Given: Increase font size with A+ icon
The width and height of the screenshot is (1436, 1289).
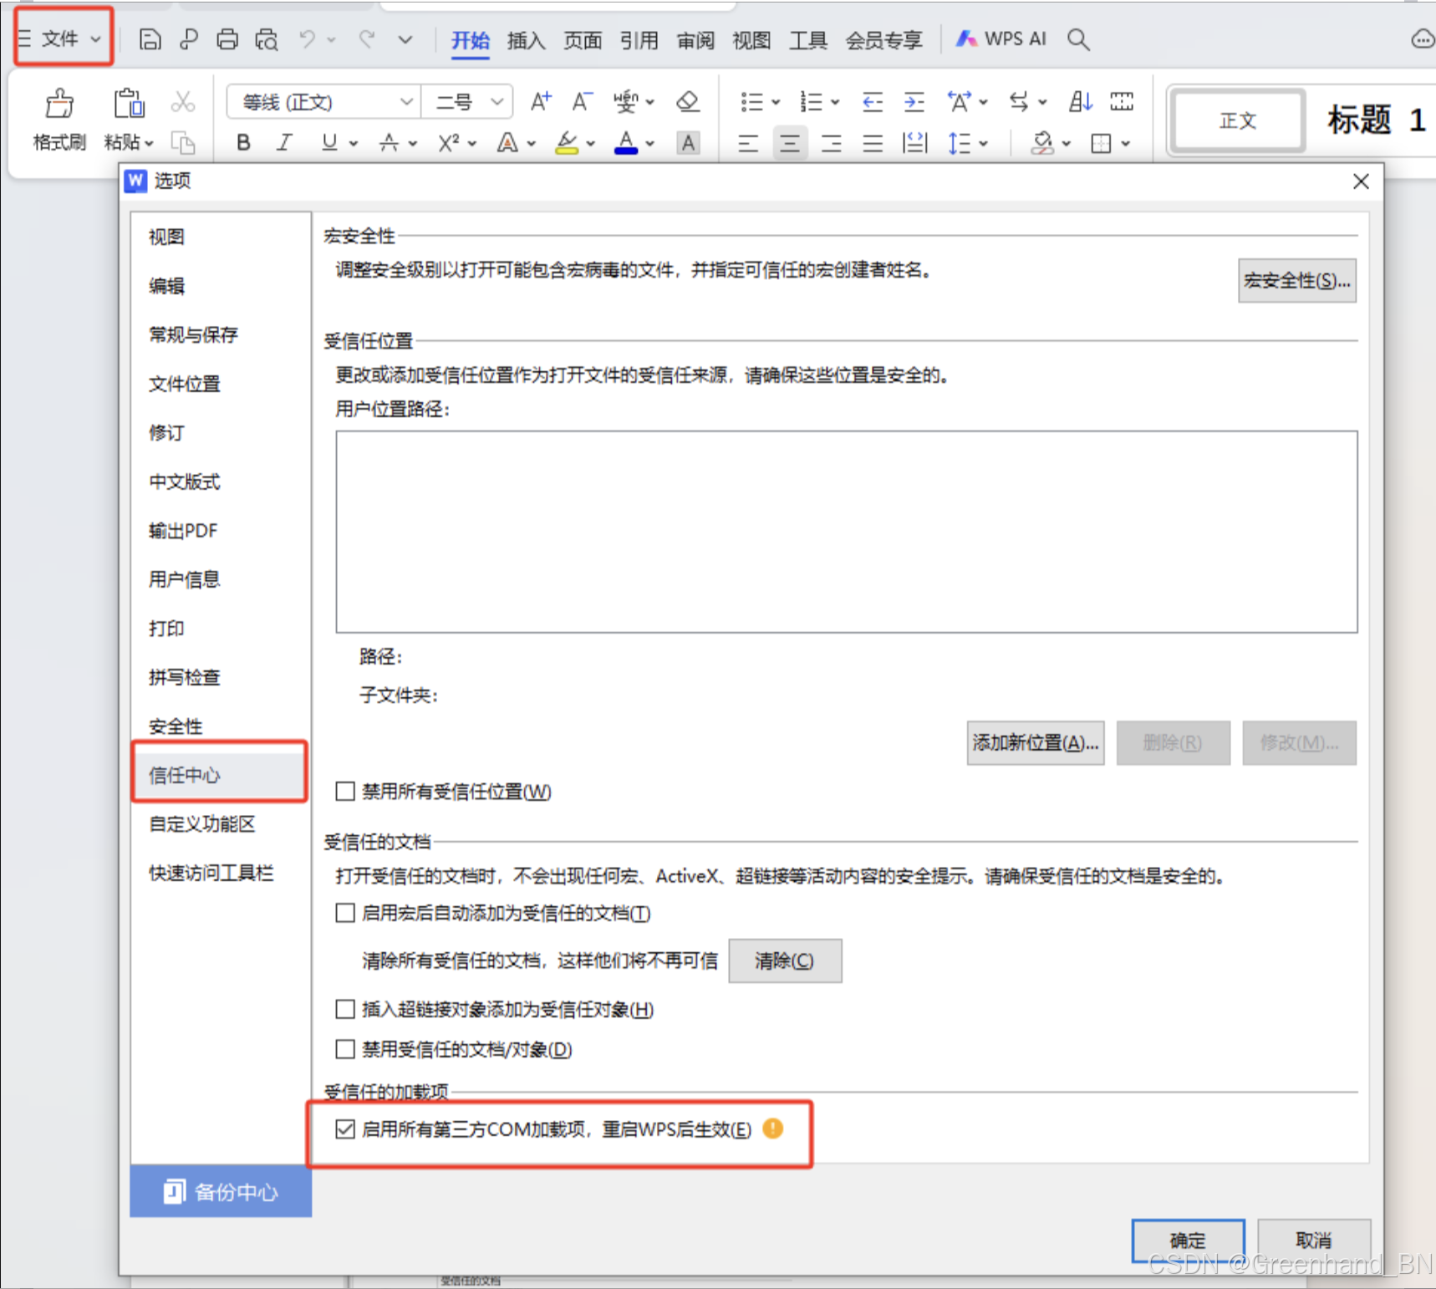Looking at the screenshot, I should pos(541,102).
